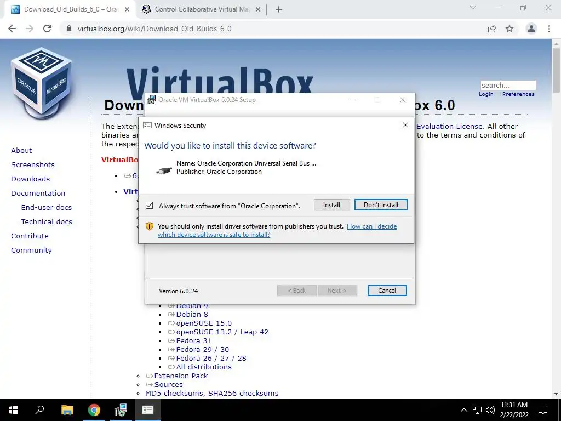
Task: Click Install in Windows Security dialog
Action: click(x=331, y=205)
